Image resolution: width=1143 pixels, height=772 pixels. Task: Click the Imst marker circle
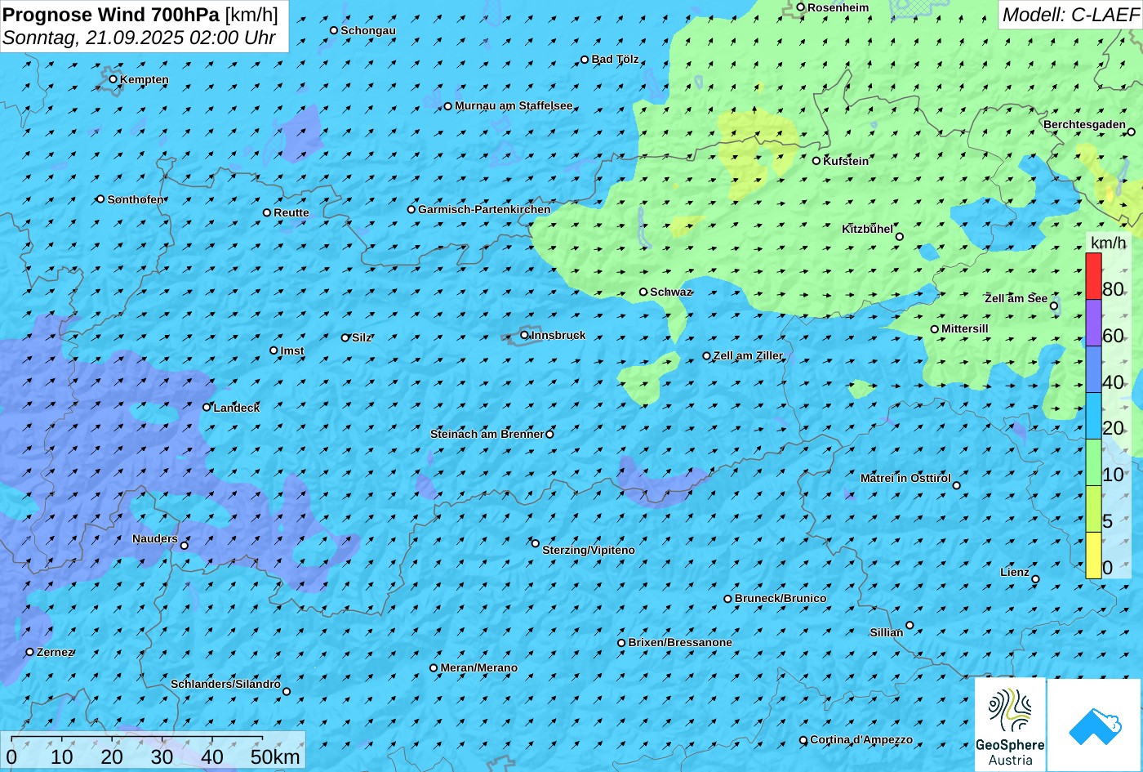[x=274, y=350]
